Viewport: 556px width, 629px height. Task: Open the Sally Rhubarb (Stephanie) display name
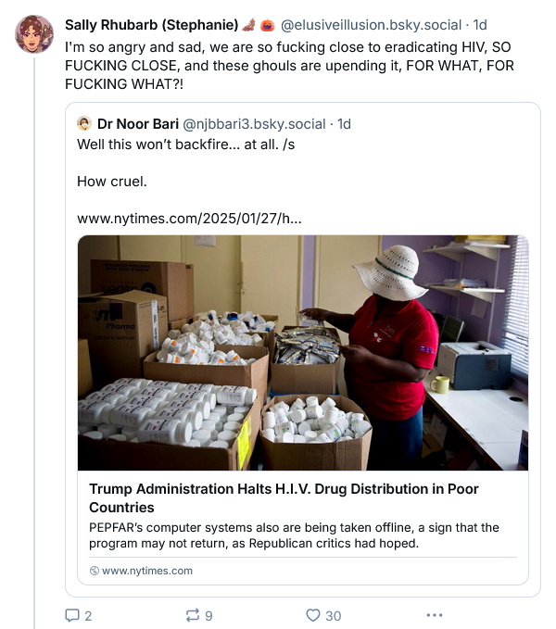151,24
